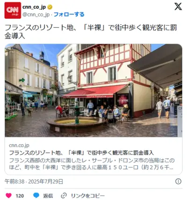The image size is (187, 200).
Task: Open the tweet info circle icon
Action: (x=178, y=181)
